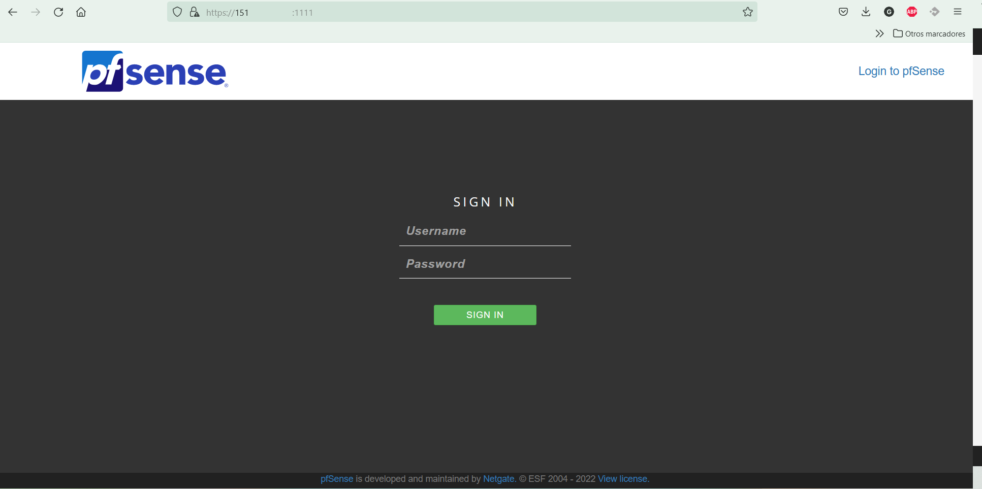The image size is (982, 489).
Task: Open the Pocket save icon
Action: [843, 12]
